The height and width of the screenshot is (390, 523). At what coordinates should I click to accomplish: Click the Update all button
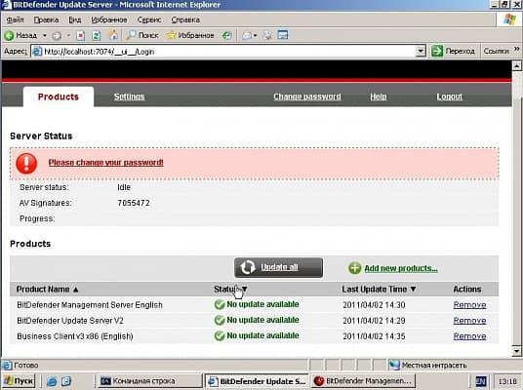(x=278, y=267)
